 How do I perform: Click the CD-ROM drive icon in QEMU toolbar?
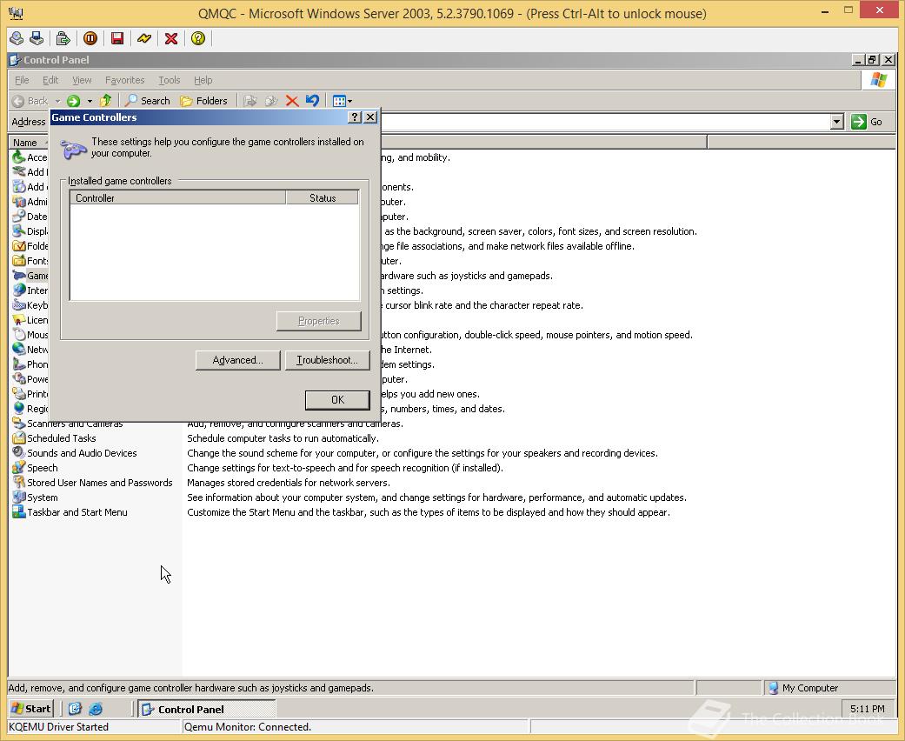17,38
